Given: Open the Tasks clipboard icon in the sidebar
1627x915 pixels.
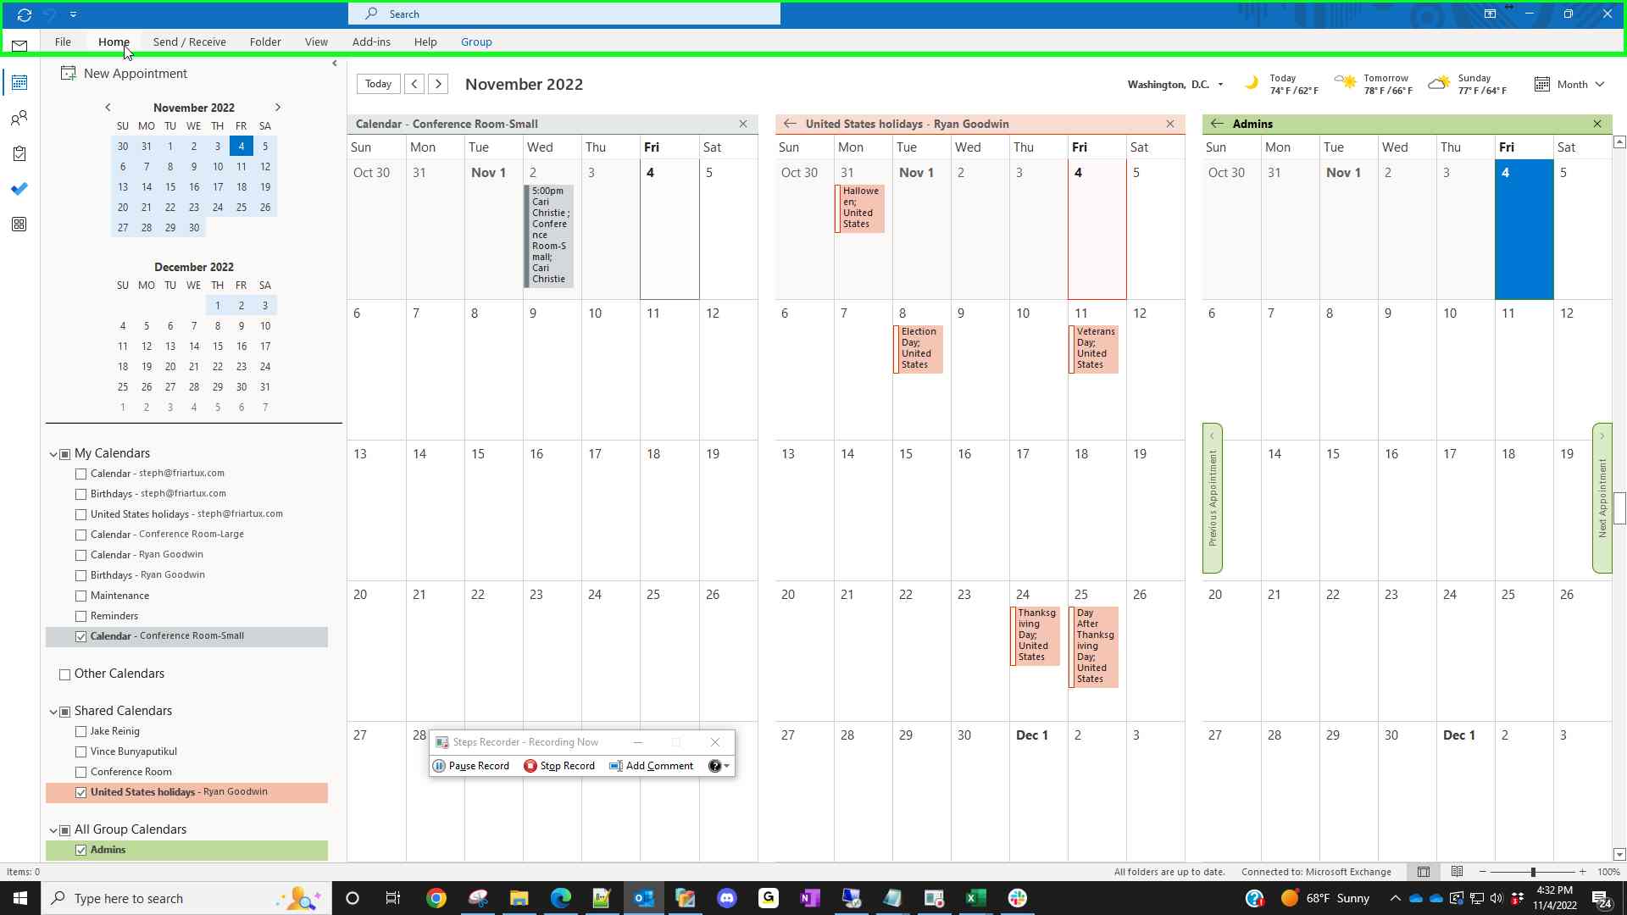Looking at the screenshot, I should tap(19, 153).
